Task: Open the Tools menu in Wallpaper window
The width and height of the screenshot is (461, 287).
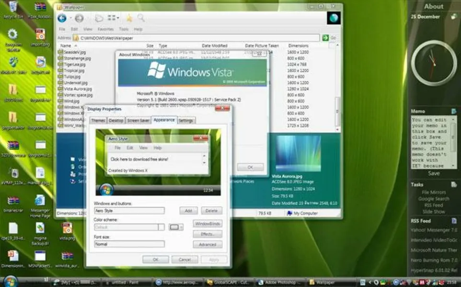Action: pos(124,29)
